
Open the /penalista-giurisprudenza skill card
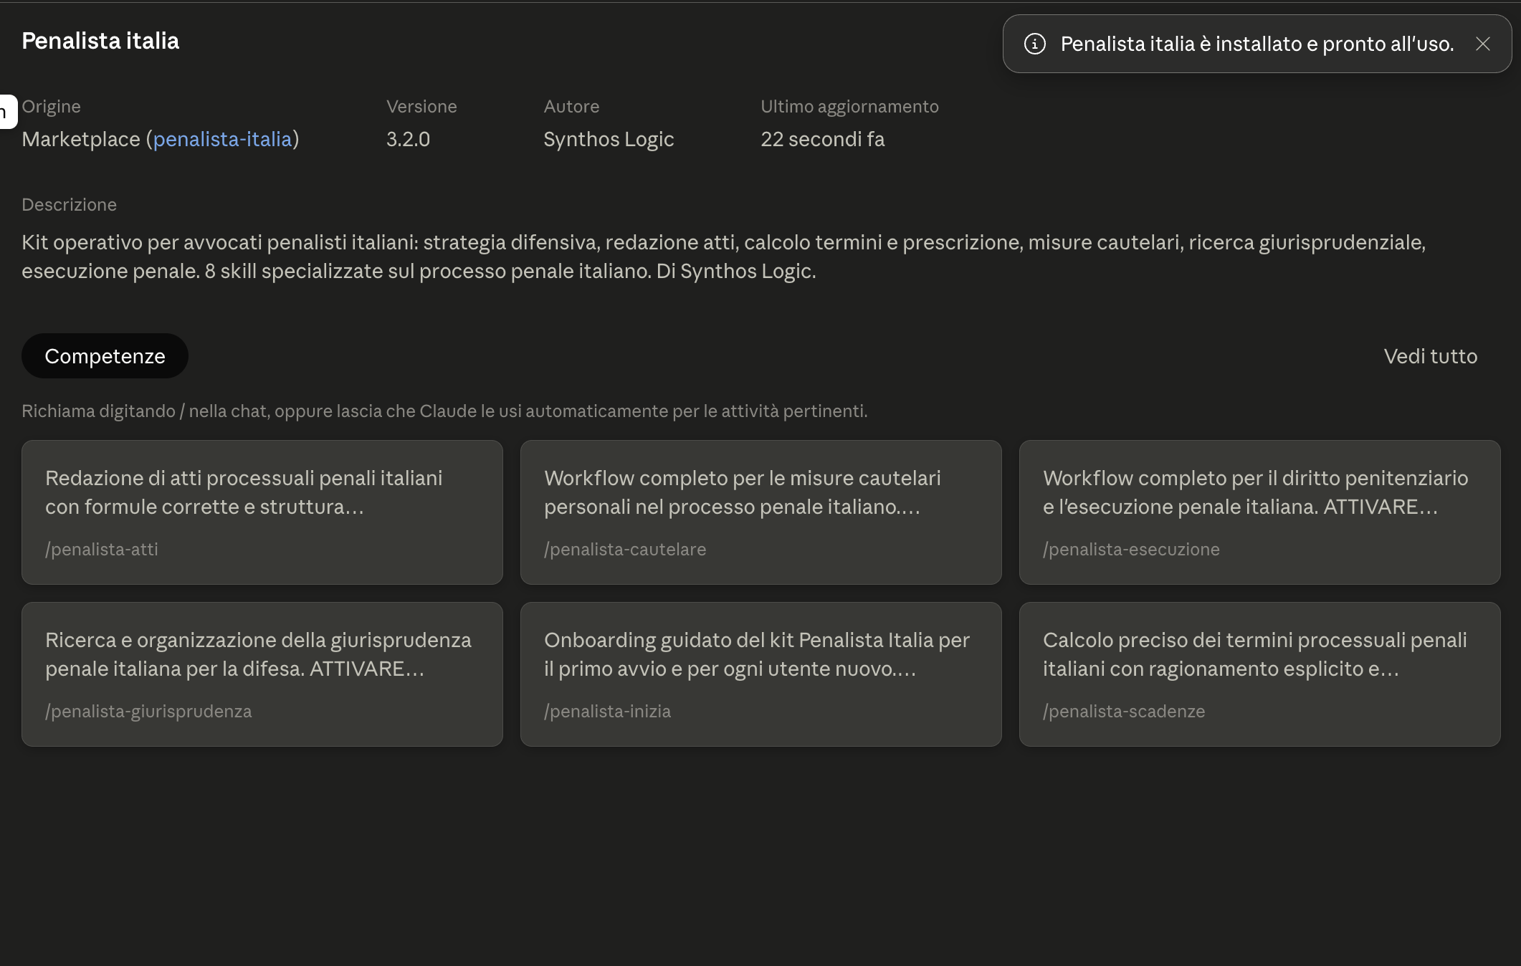pyautogui.click(x=262, y=674)
